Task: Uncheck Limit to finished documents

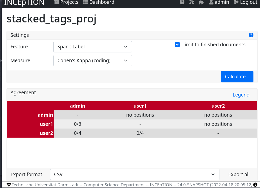Action: 177,45
